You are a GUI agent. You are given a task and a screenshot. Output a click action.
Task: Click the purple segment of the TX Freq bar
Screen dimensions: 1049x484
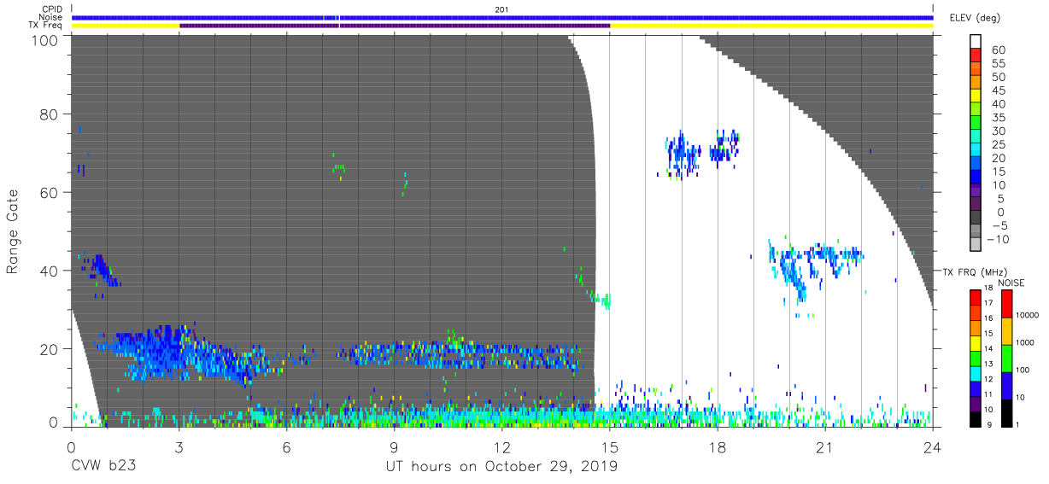(x=395, y=25)
